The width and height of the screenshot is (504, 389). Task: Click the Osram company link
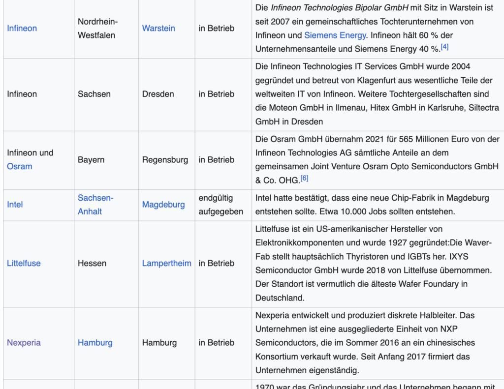pyautogui.click(x=19, y=166)
